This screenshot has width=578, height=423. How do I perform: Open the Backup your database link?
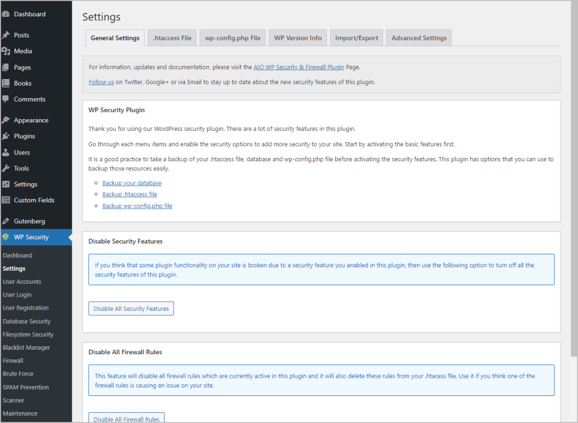(x=132, y=183)
